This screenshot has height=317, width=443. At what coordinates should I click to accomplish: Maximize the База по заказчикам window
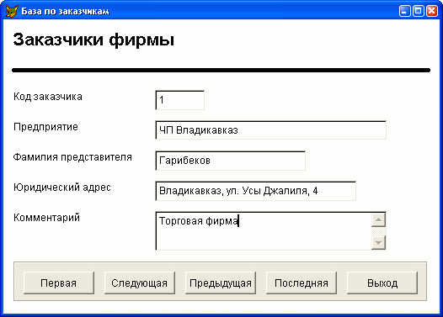pyautogui.click(x=418, y=11)
